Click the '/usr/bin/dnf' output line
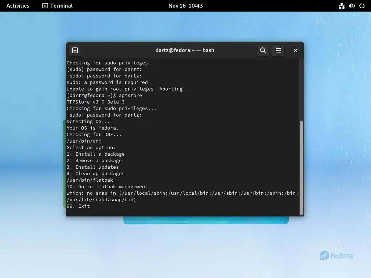371x278 pixels. pos(84,141)
